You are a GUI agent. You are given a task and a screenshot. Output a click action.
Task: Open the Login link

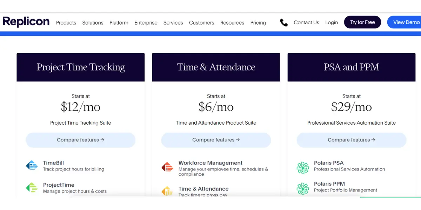(x=331, y=22)
